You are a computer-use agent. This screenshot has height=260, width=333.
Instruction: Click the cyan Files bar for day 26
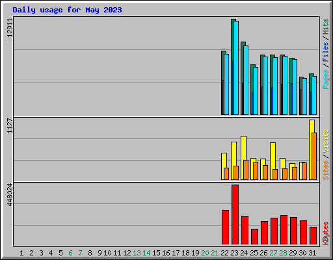click(x=265, y=86)
